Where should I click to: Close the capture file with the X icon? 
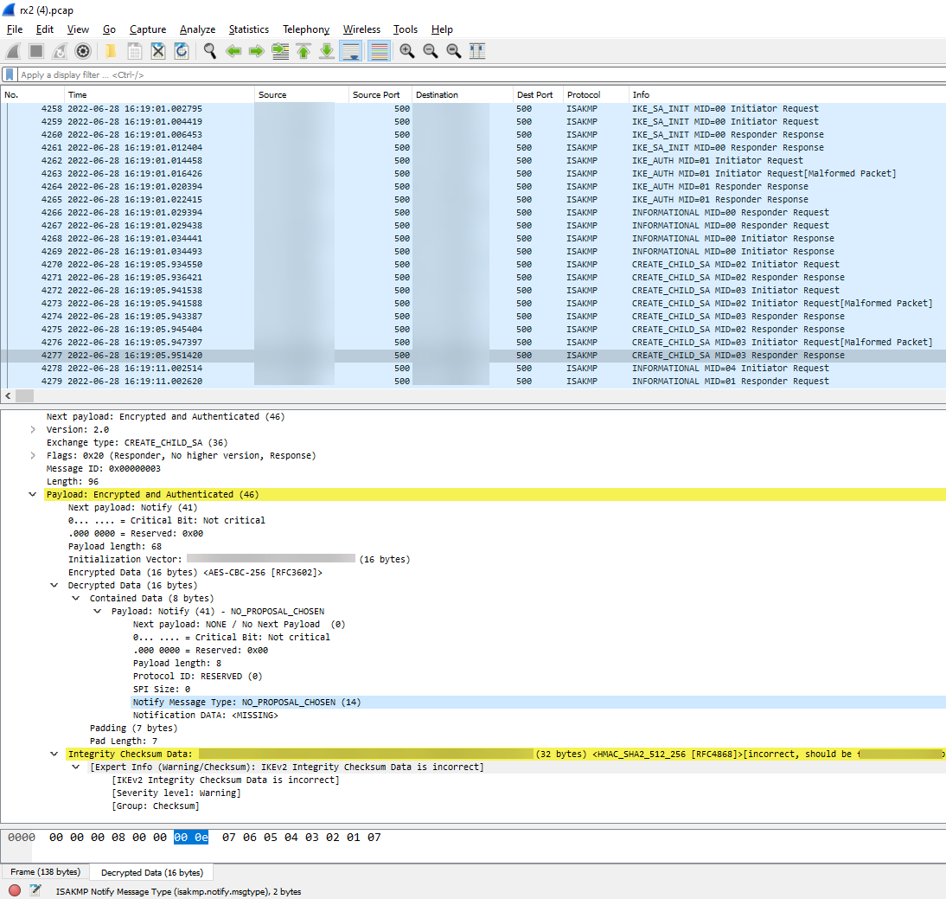pyautogui.click(x=158, y=51)
